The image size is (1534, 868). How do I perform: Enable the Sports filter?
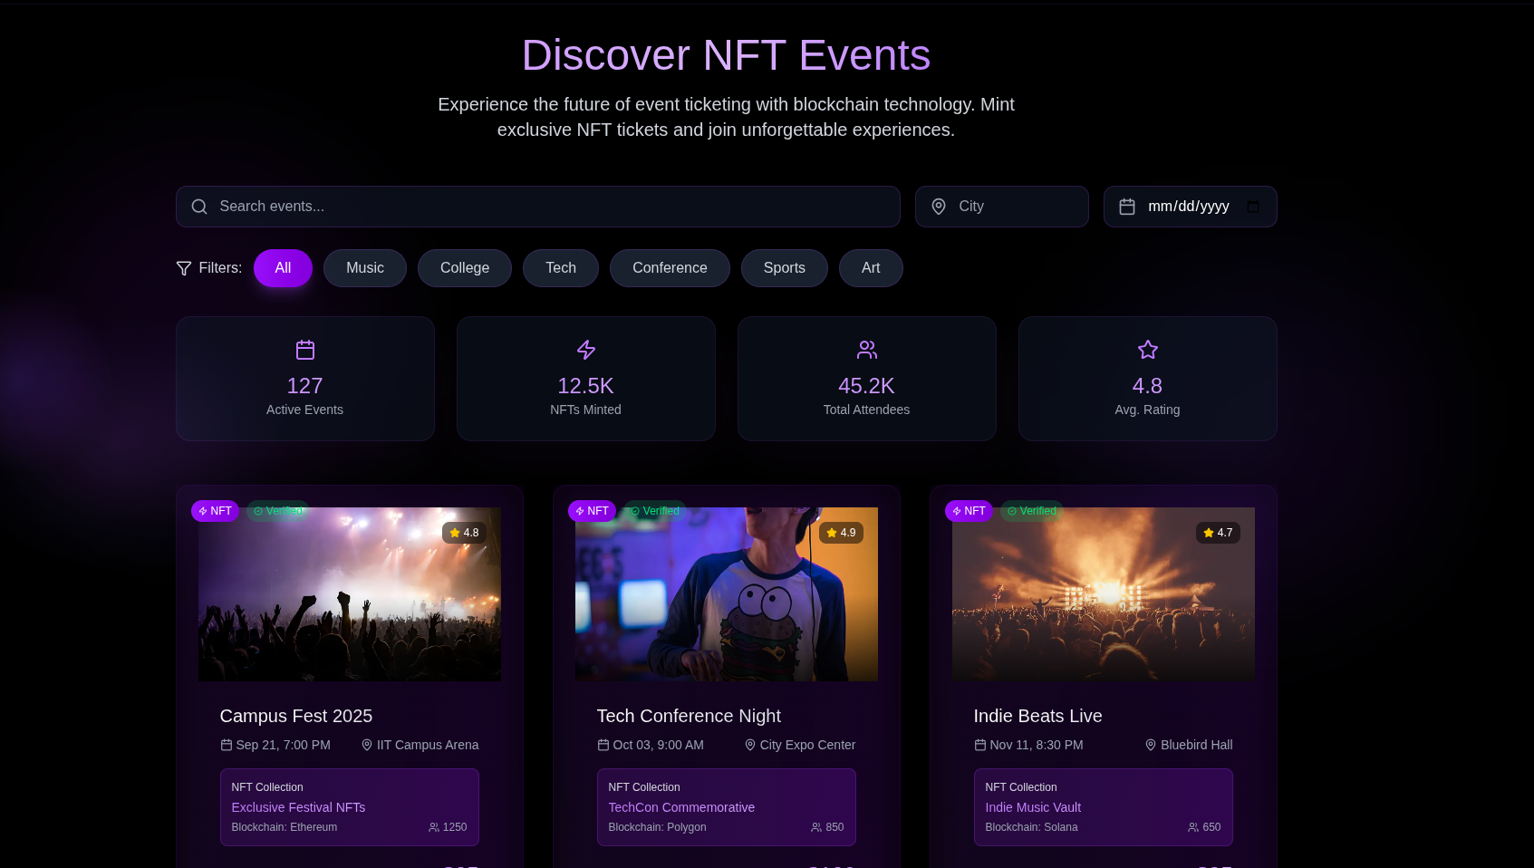[x=784, y=268]
